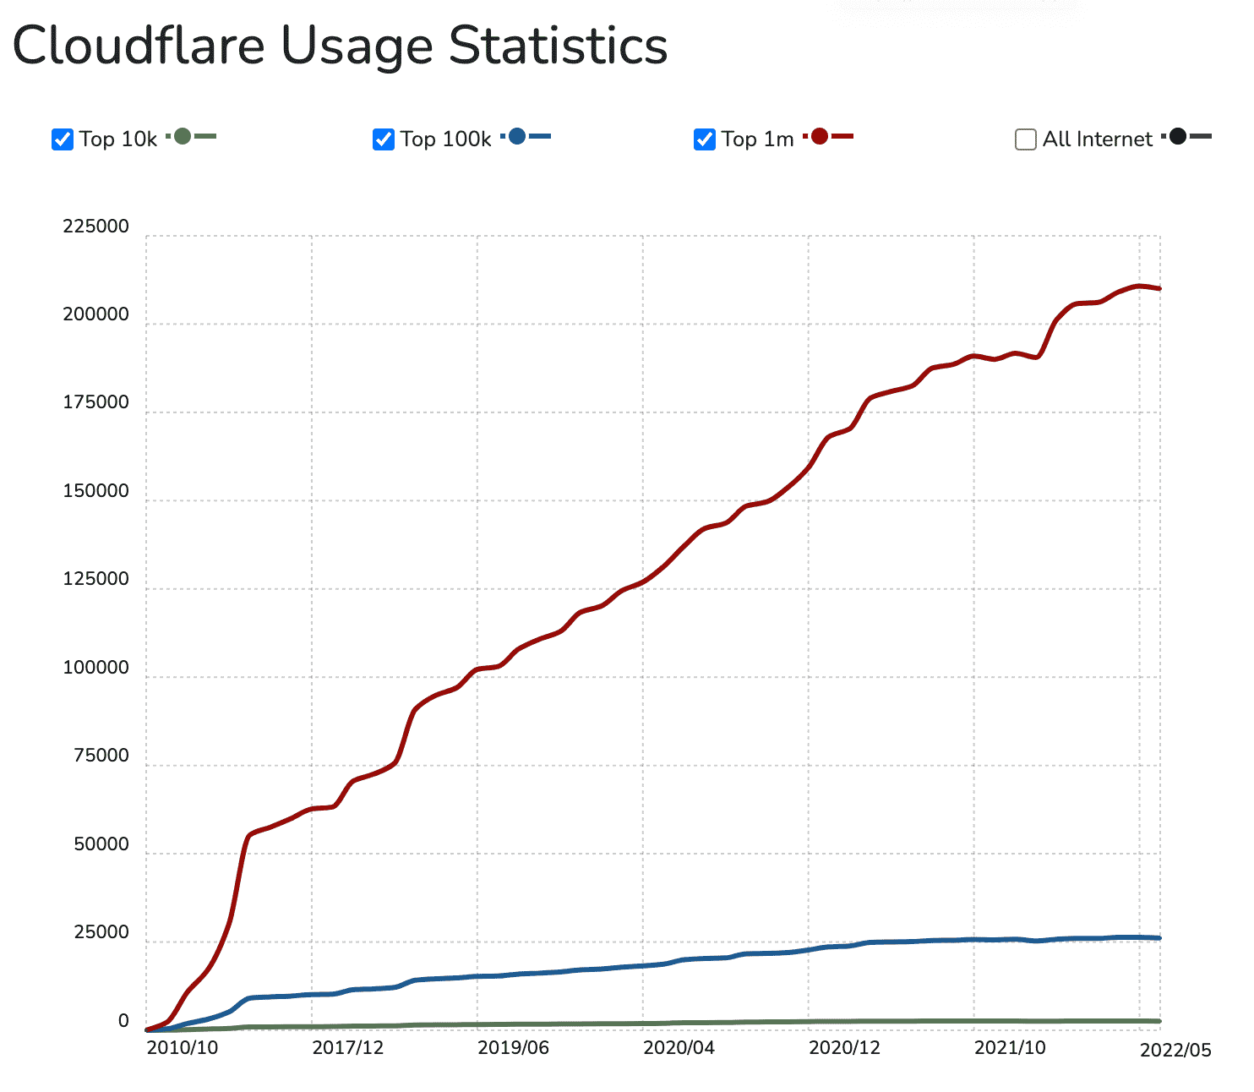Click the red Top 1m legend marker
This screenshot has width=1254, height=1092.
(x=820, y=136)
